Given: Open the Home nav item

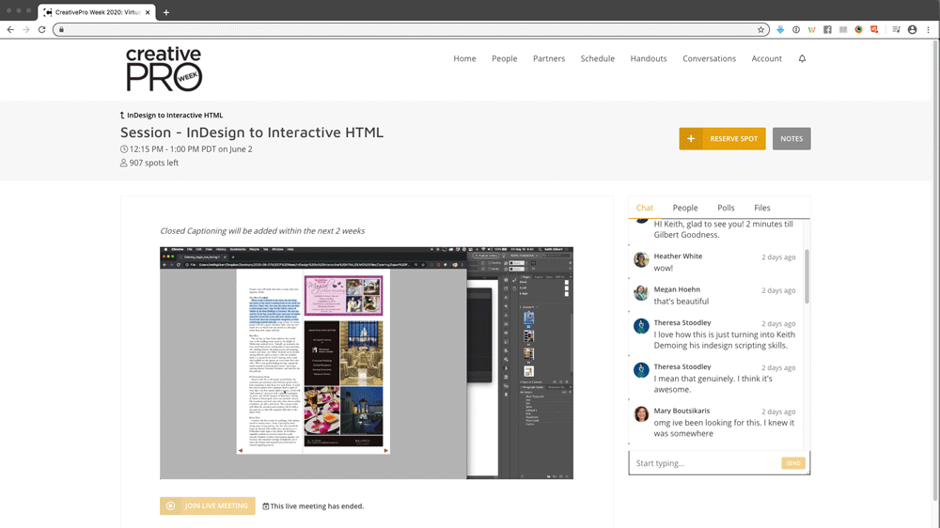Looking at the screenshot, I should coord(464,58).
